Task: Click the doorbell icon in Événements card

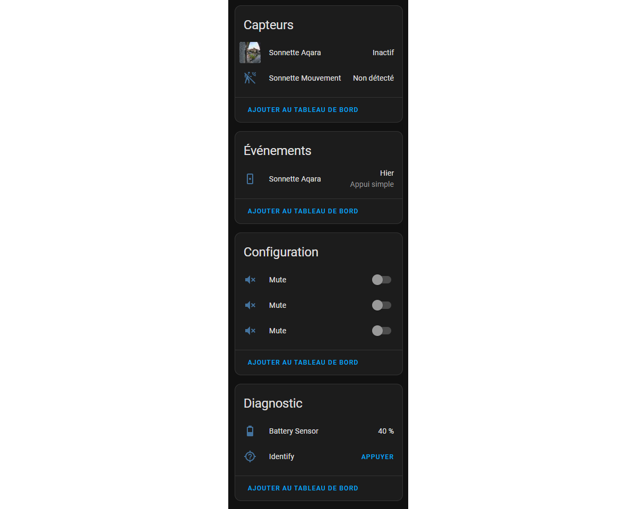Action: click(250, 179)
